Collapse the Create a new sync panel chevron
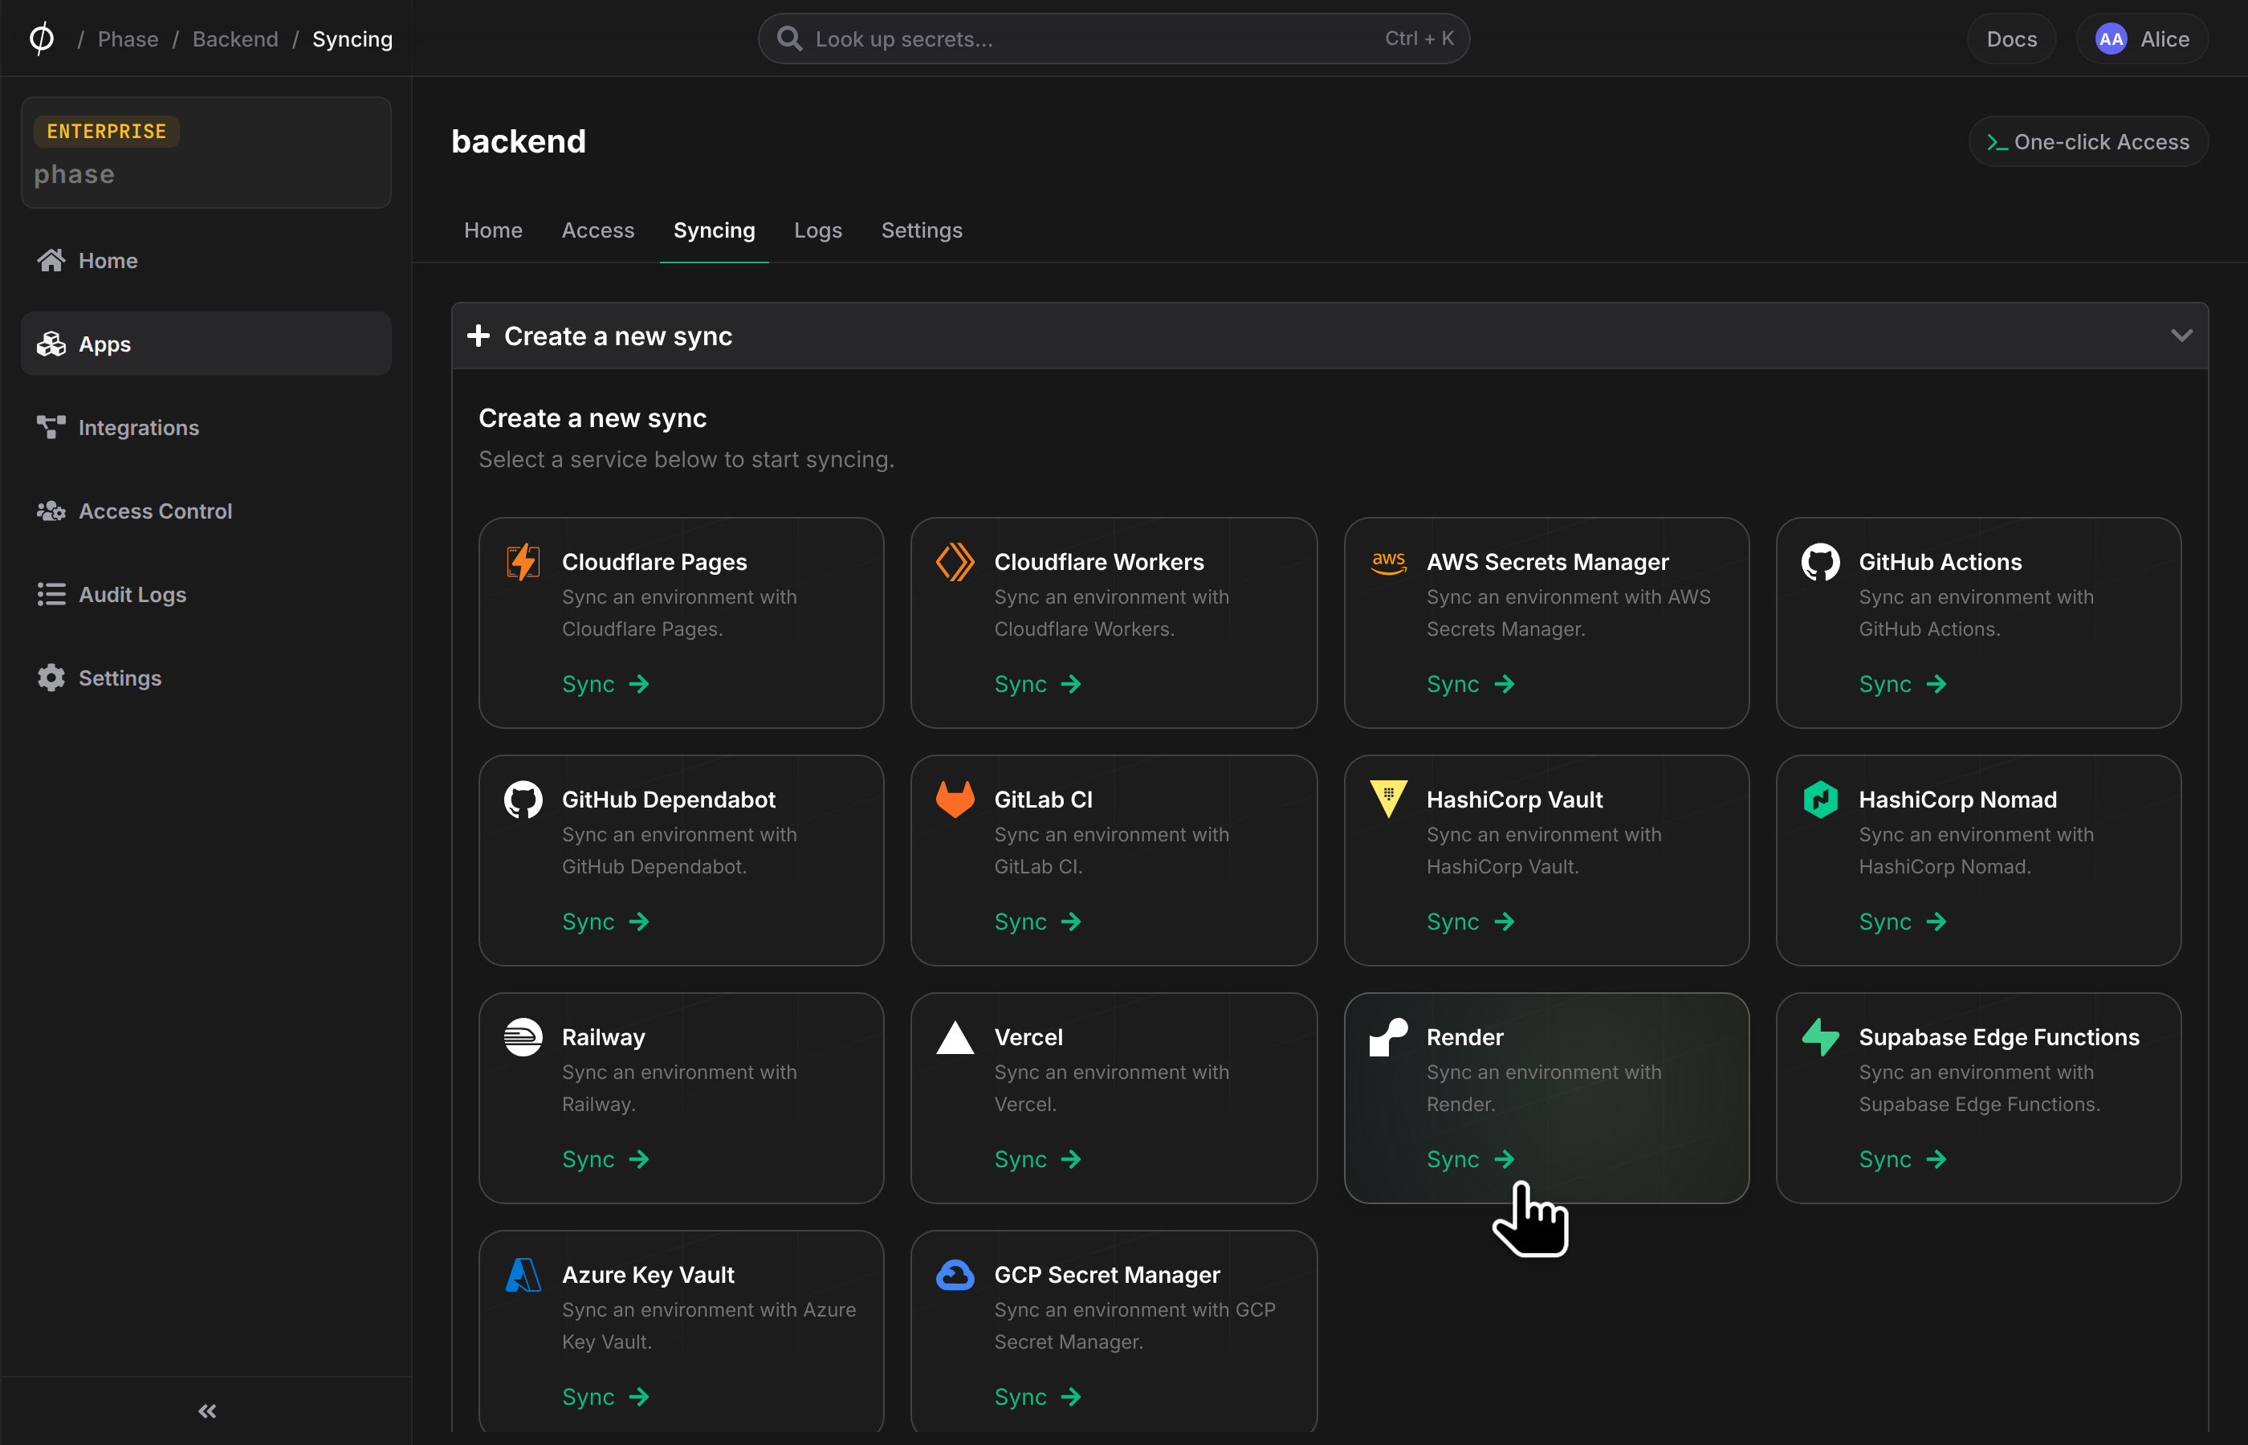 point(2181,335)
